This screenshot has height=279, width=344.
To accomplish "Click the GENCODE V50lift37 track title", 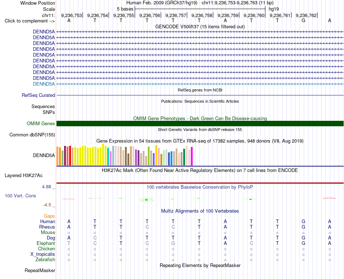I will click(x=200, y=26).
